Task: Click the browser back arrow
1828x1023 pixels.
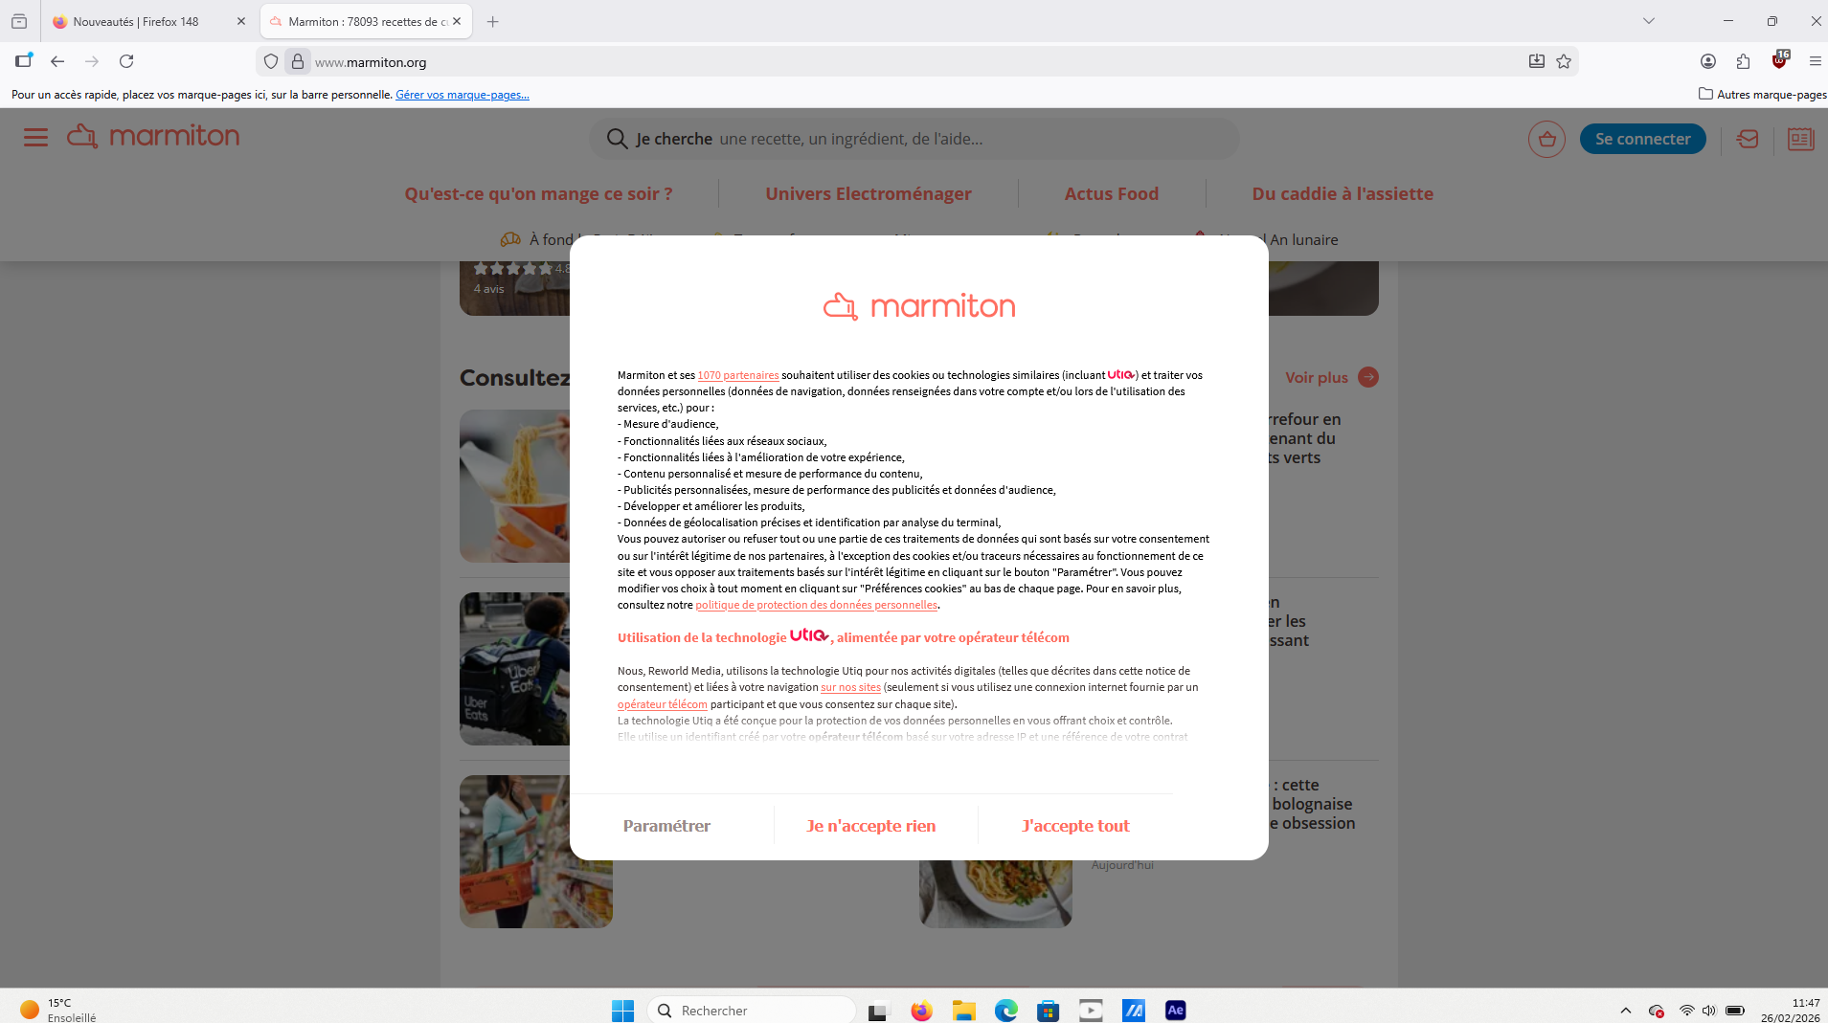Action: coord(57,61)
